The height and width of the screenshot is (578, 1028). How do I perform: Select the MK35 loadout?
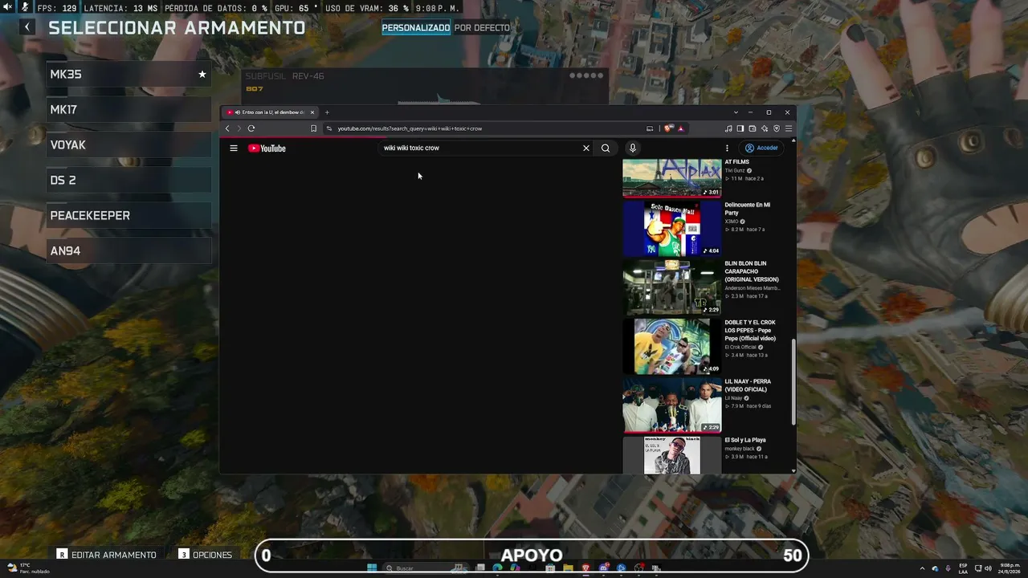tap(128, 74)
